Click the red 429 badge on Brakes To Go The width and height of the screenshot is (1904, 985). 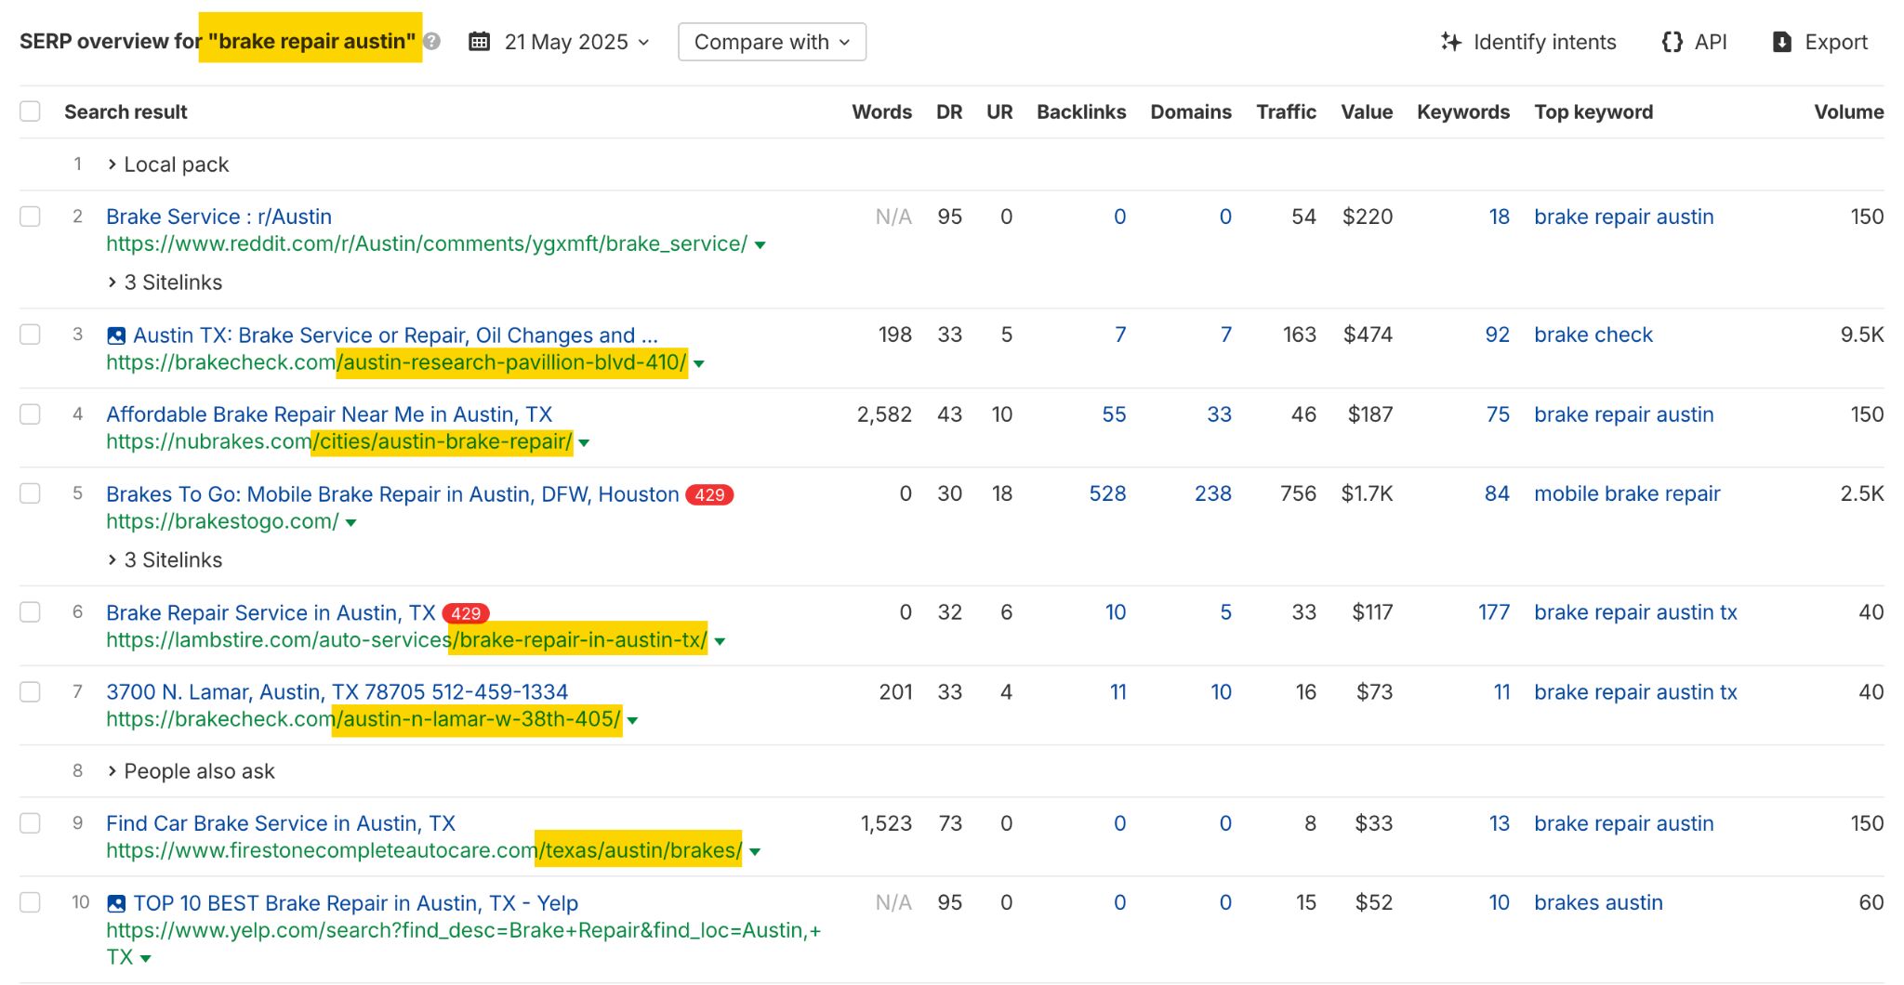point(709,495)
